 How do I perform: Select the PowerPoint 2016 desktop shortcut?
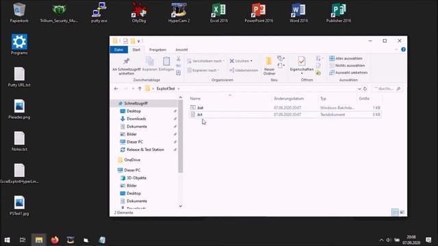tap(259, 12)
